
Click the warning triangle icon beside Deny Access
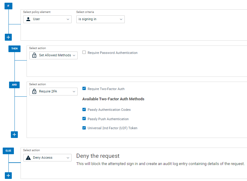[x=28, y=158]
